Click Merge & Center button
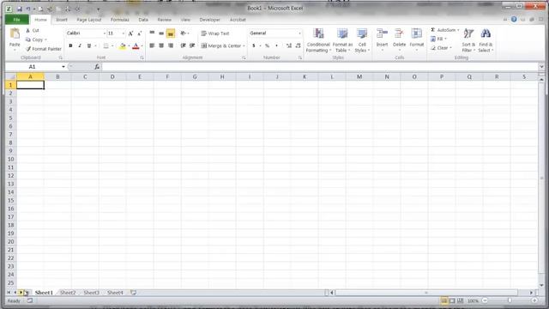This screenshot has height=309, width=549. [221, 45]
